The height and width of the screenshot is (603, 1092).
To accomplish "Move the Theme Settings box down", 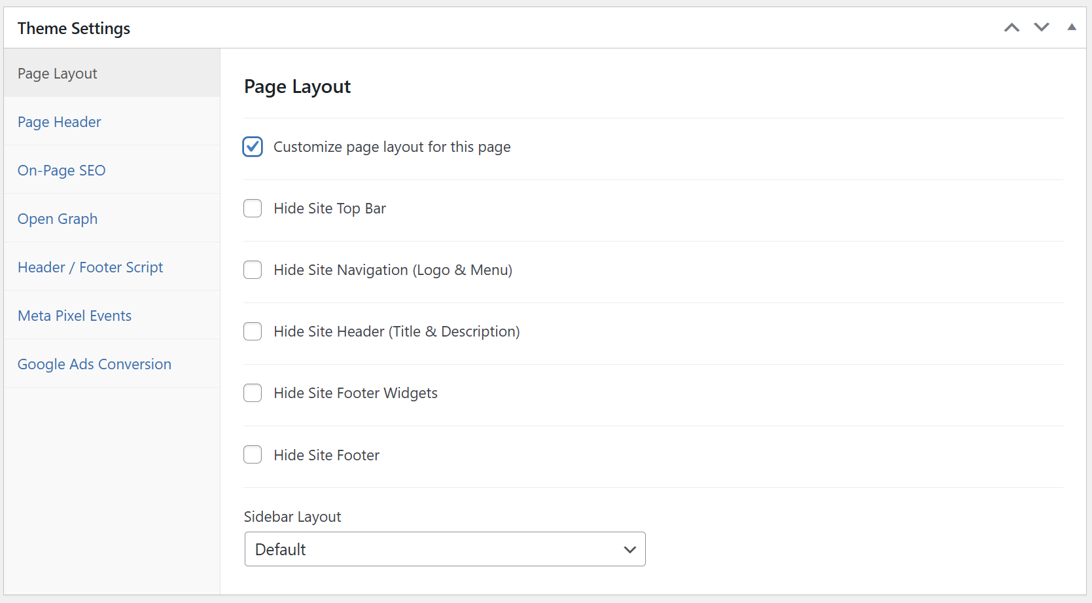I will [1042, 27].
